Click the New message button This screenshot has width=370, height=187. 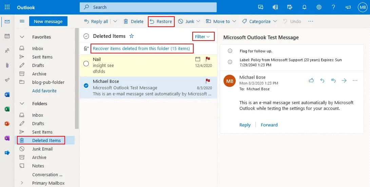pos(48,21)
